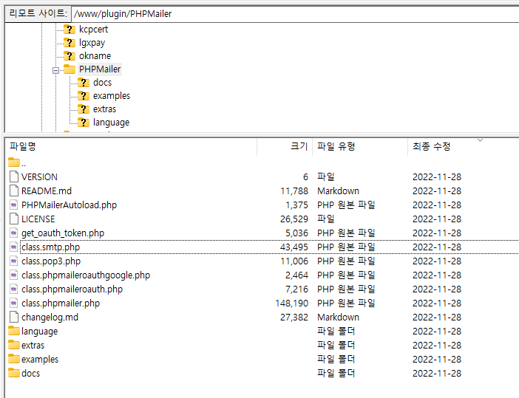Click the examples folder icon in file list

pos(14,359)
